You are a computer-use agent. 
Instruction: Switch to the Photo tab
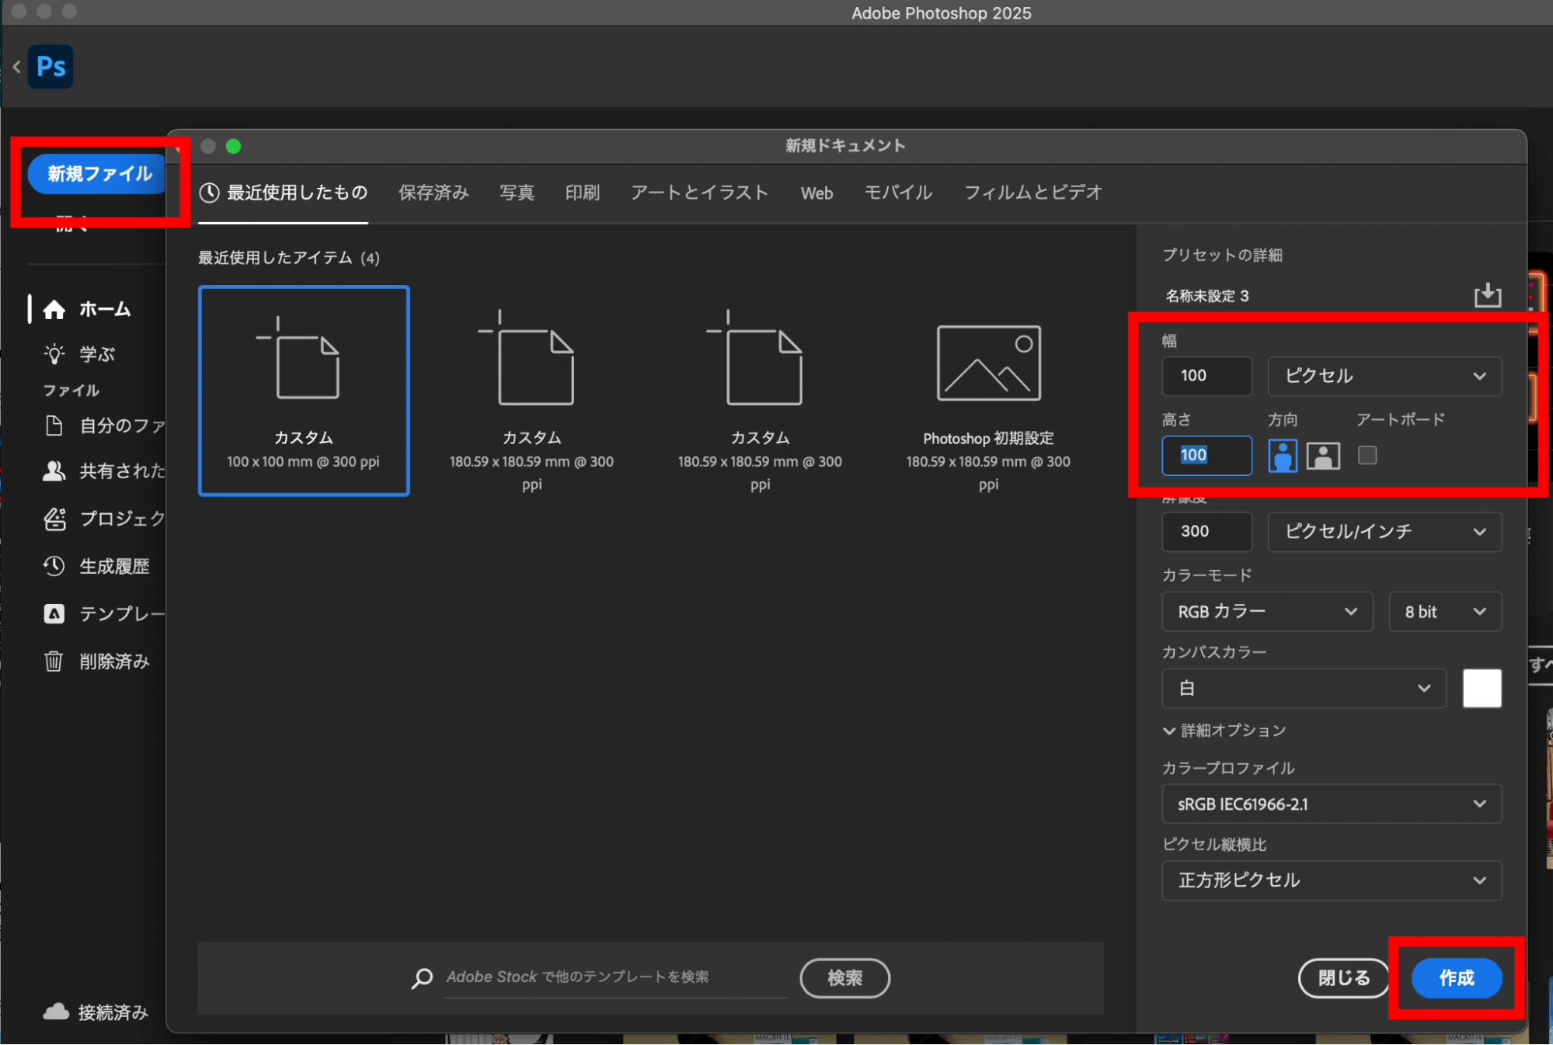click(x=517, y=193)
